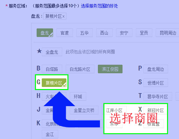Choose the 呈贡 district tab
The height and width of the screenshot is (139, 179).
[144, 33]
